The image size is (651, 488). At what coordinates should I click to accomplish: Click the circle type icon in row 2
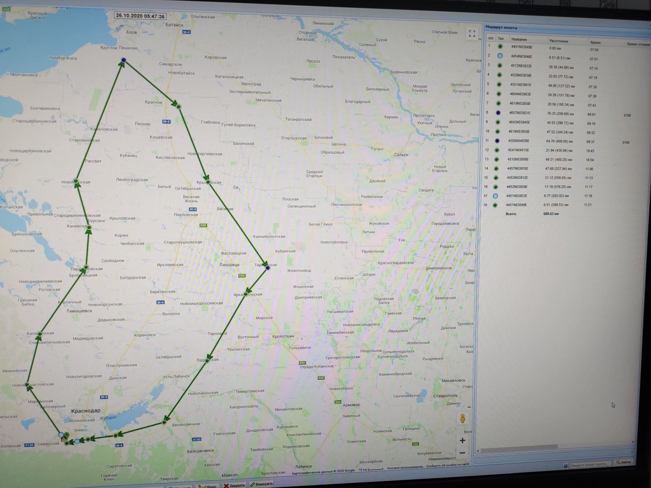(500, 56)
